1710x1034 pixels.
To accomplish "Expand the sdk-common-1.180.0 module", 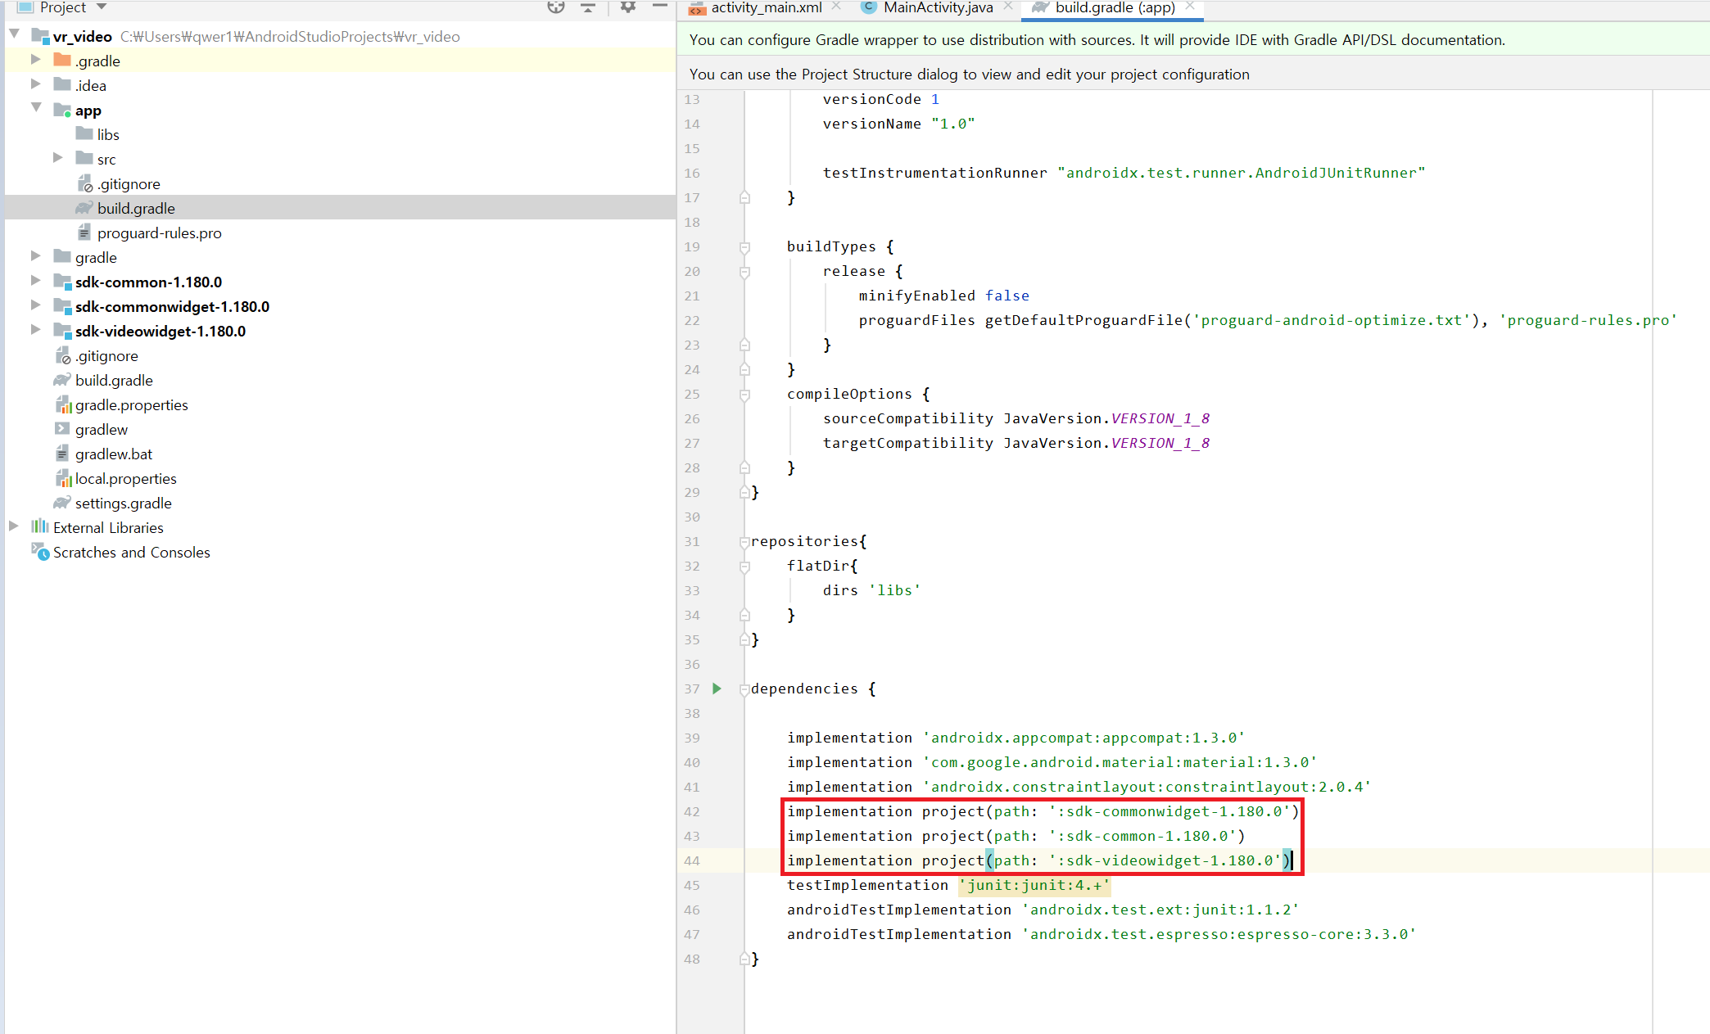I will [35, 281].
